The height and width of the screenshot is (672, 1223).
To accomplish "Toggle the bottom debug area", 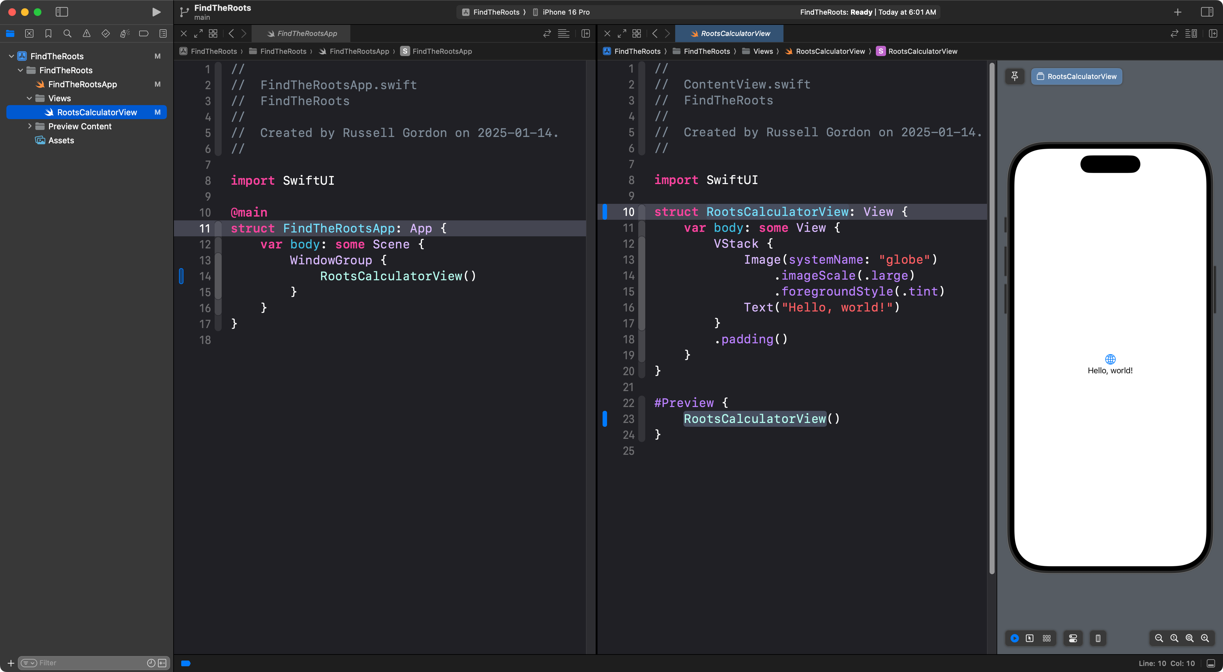I will 1211,663.
